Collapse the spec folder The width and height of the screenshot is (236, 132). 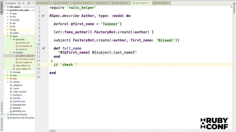[x=8, y=36]
